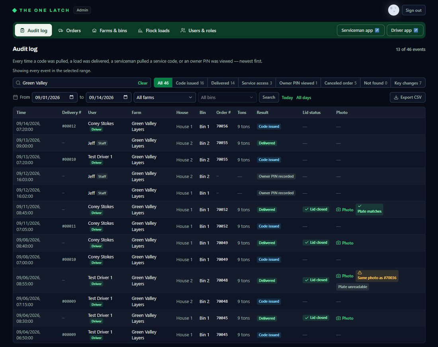The width and height of the screenshot is (438, 347).
Task: Click order number 70056
Action: click(x=222, y=126)
